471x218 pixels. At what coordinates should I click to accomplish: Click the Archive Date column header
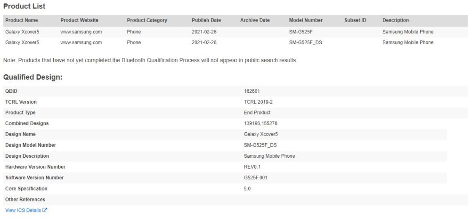(x=255, y=20)
